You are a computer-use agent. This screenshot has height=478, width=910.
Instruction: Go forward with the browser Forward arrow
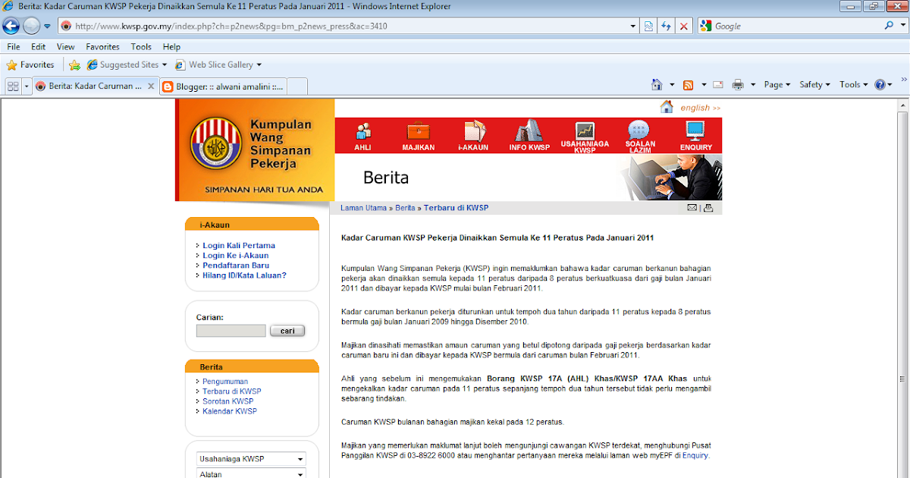click(31, 26)
